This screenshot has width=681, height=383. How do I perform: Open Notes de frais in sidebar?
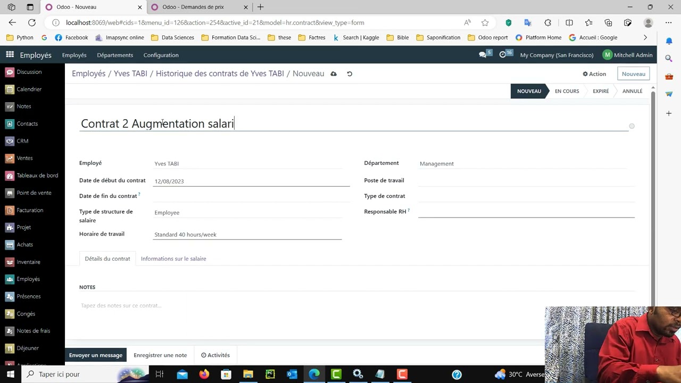point(28,331)
